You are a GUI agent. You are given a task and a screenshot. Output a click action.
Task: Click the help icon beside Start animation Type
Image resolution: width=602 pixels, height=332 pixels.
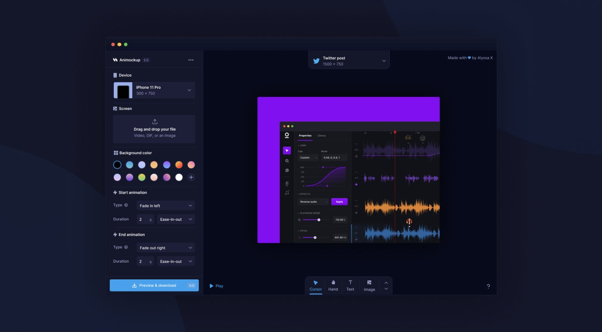(126, 205)
